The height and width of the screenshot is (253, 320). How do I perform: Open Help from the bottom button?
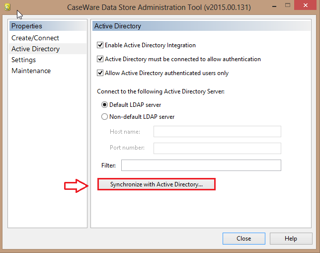pos(291,239)
